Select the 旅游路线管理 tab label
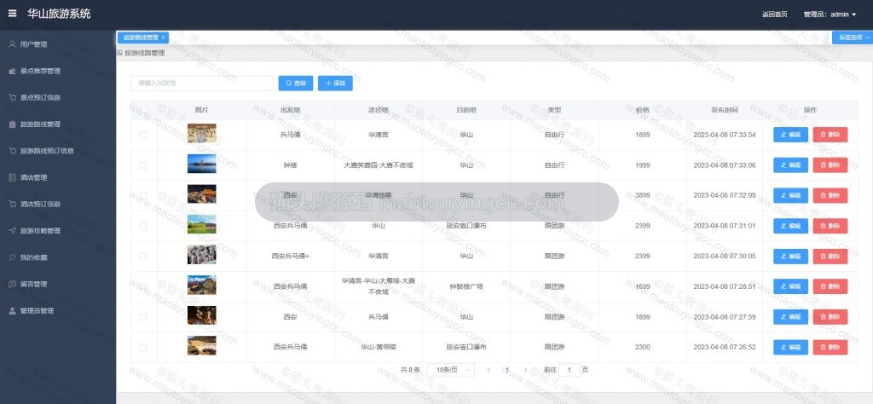Image resolution: width=873 pixels, height=404 pixels. 141,38
